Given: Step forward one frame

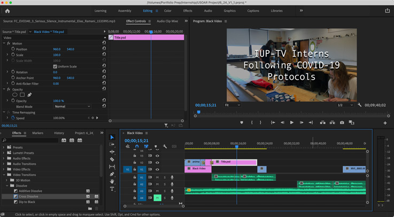Looking at the screenshot, I should pyautogui.click(x=302, y=122).
